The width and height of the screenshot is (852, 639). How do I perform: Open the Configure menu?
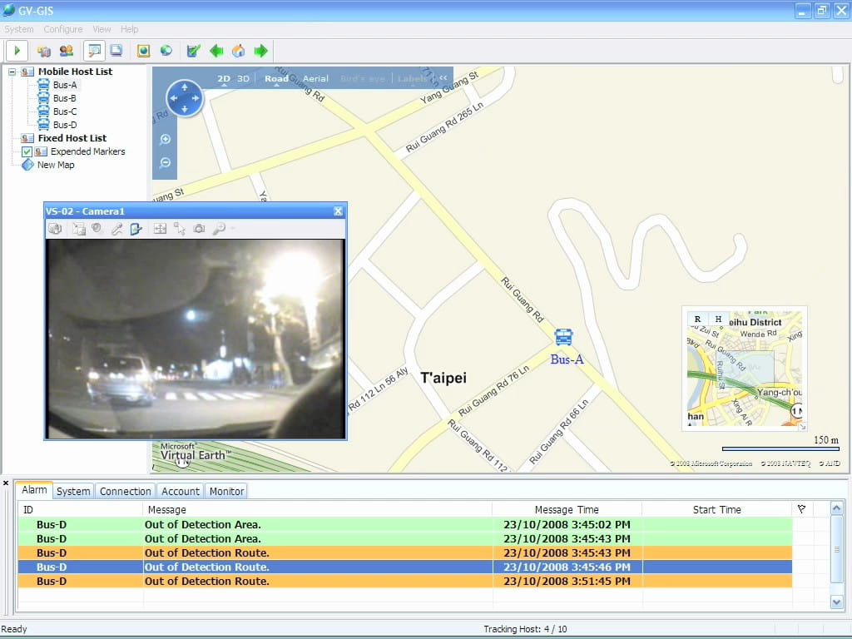tap(63, 29)
